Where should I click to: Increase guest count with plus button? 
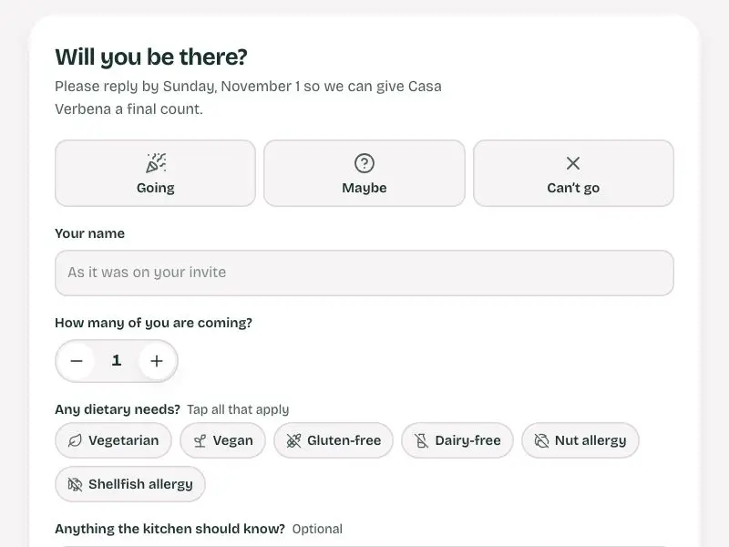pyautogui.click(x=157, y=361)
